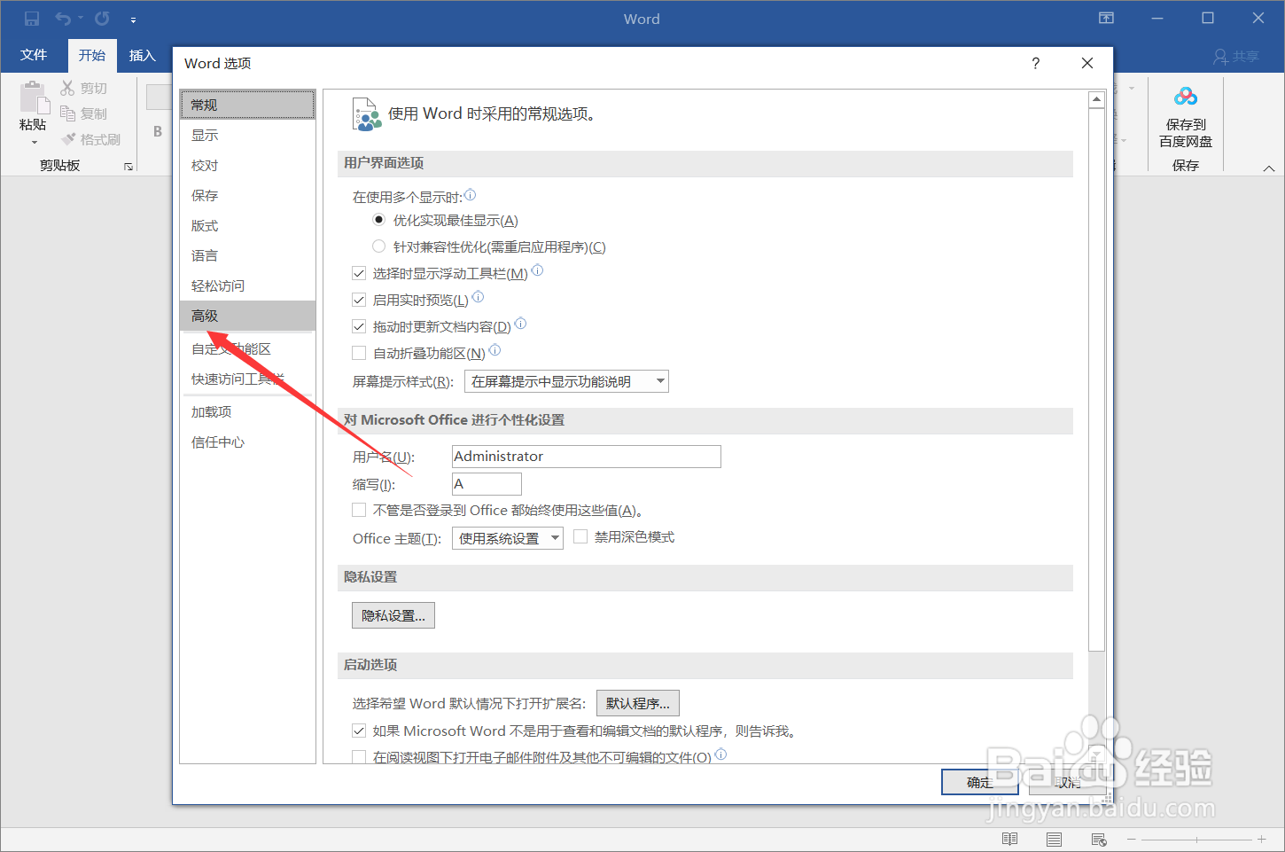Select 版式 category in options list
The height and width of the screenshot is (852, 1285).
pos(247,225)
